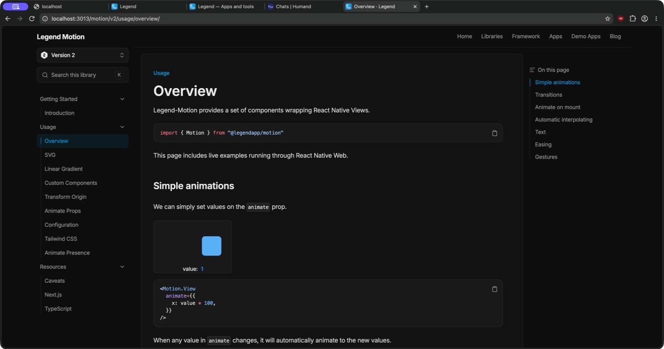This screenshot has height=349, width=664.
Task: Click the Simple animations heading
Action: (x=194, y=186)
